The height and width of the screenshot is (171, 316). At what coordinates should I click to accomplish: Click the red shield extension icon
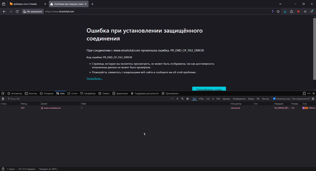pyautogui.click(x=298, y=11)
